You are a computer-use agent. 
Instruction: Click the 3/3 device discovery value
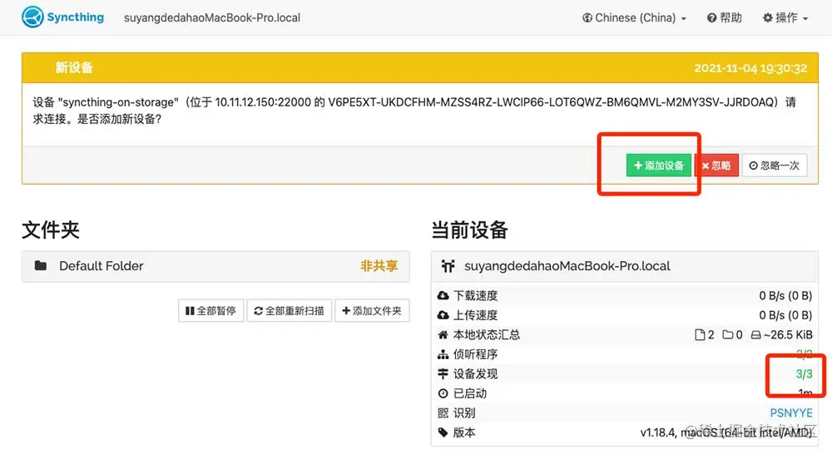click(804, 374)
